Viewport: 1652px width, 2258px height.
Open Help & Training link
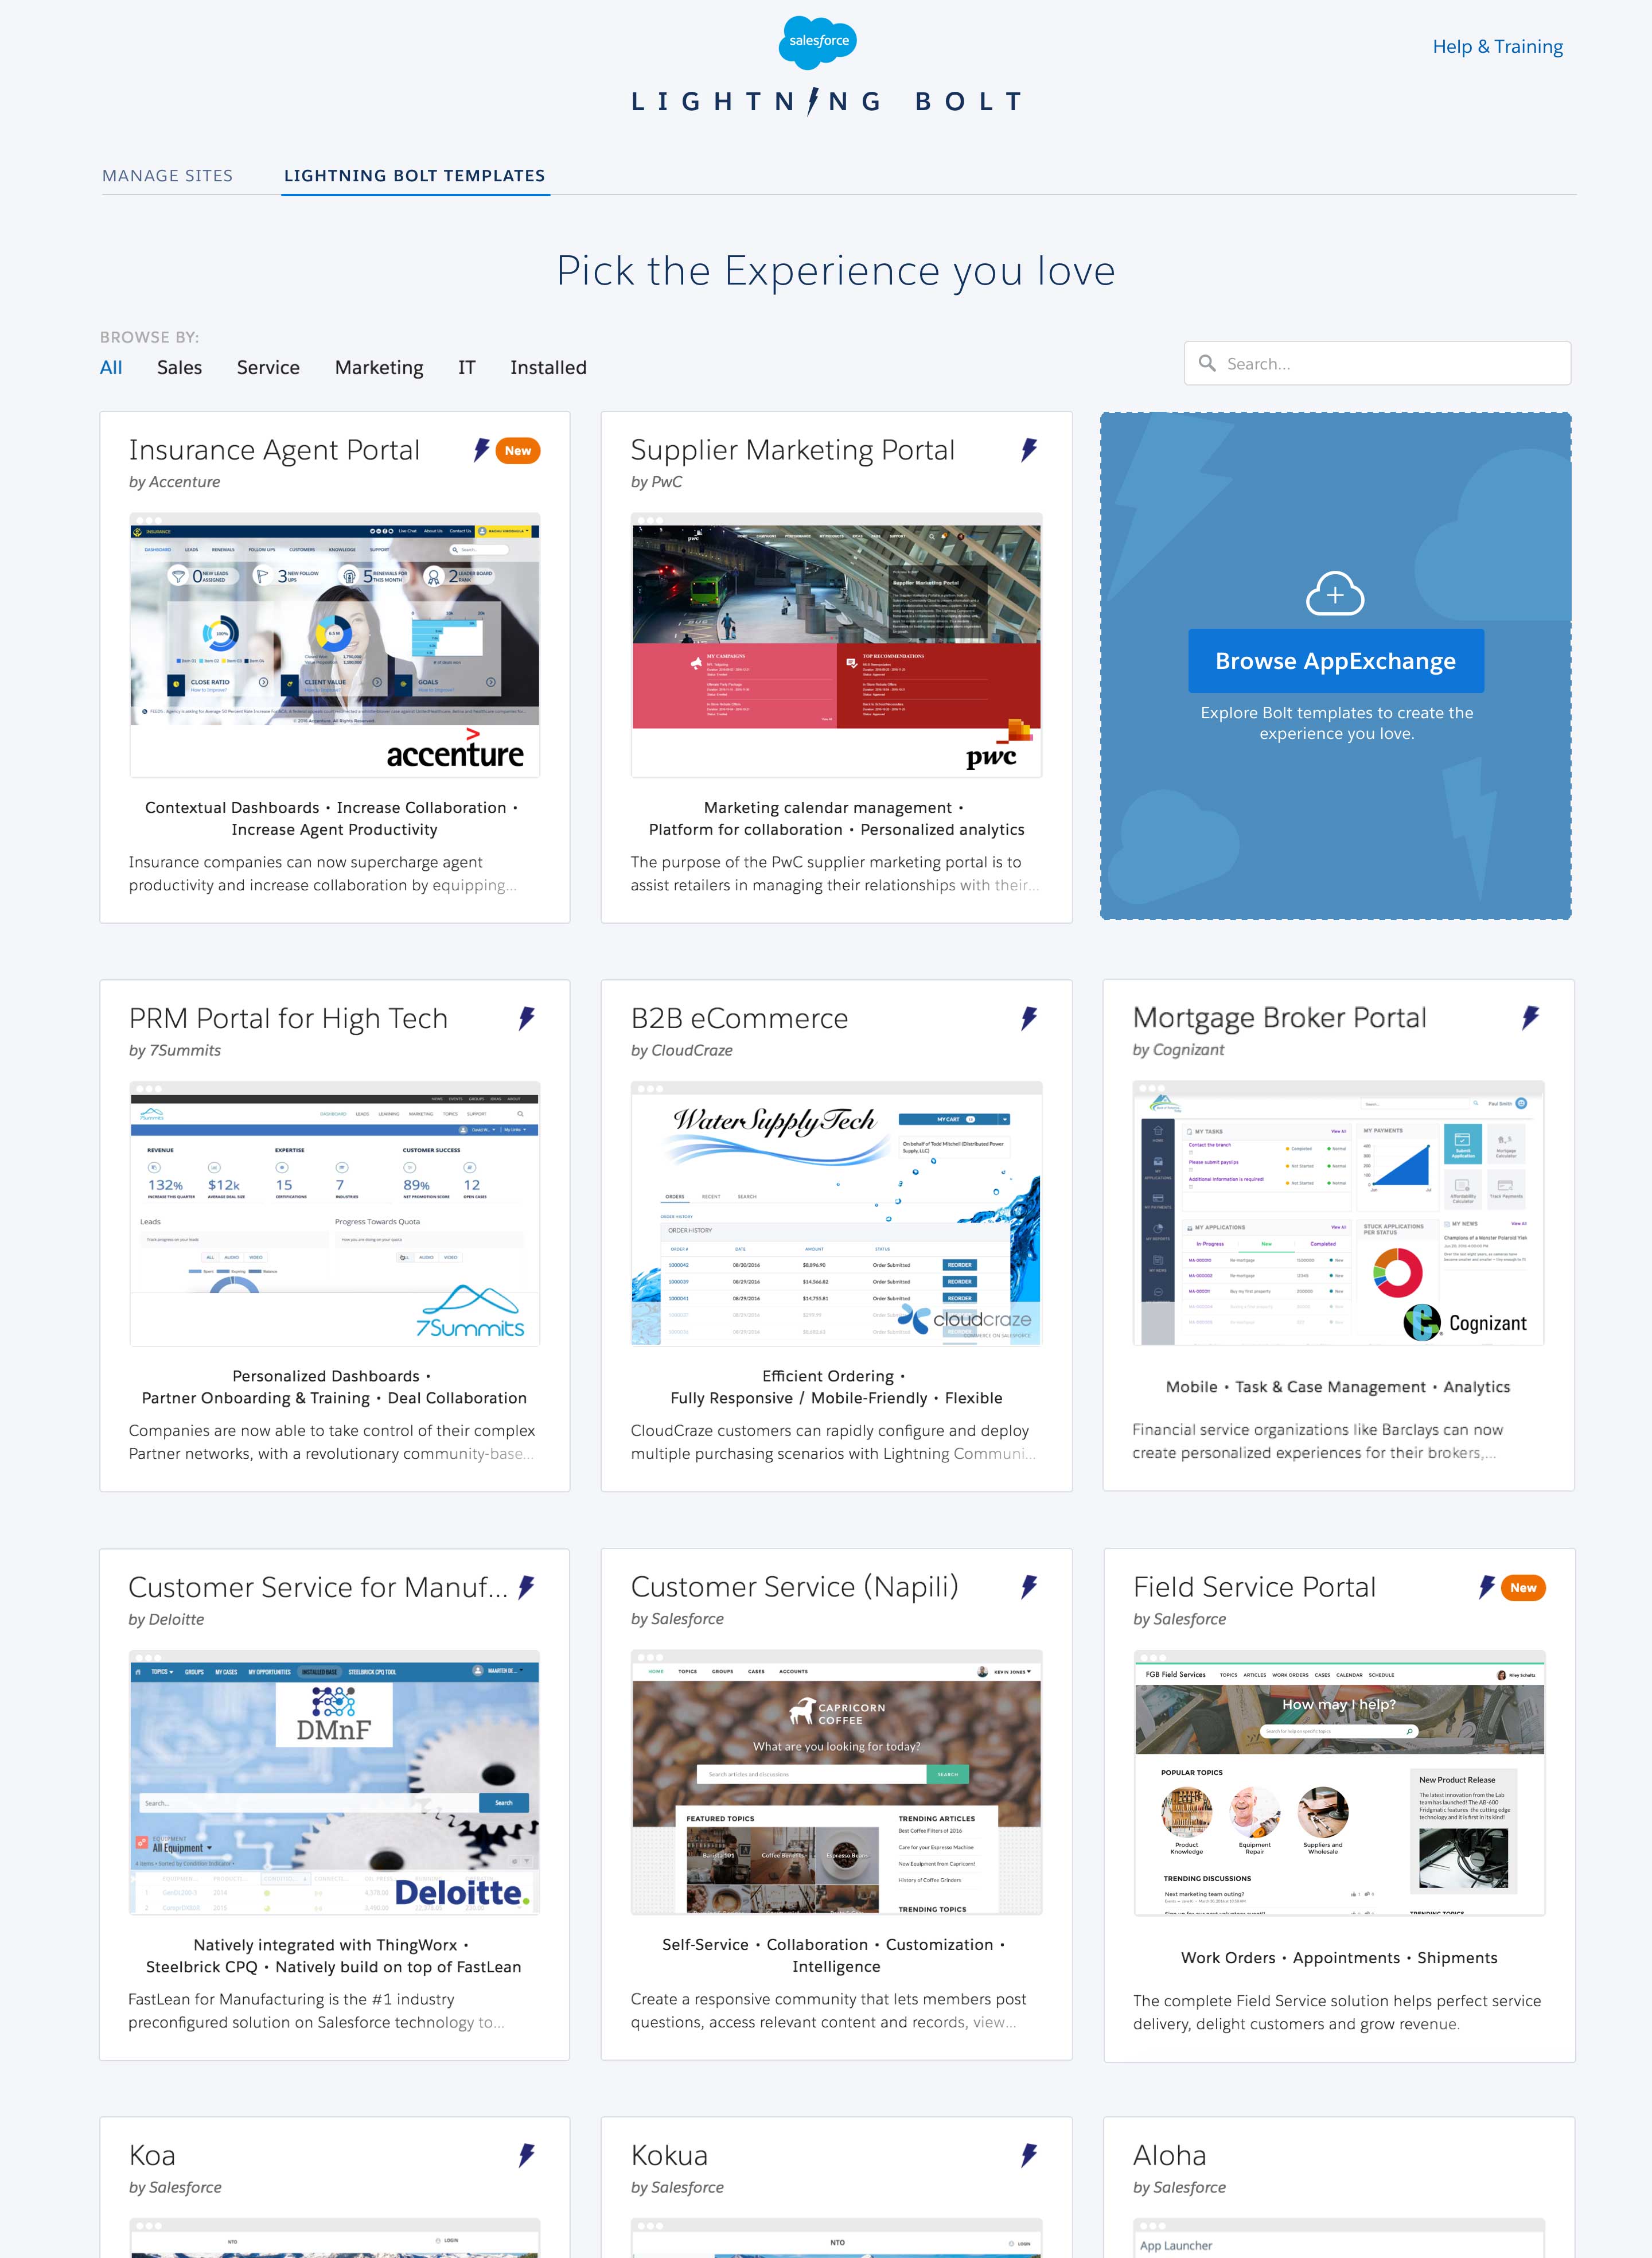coord(1497,47)
